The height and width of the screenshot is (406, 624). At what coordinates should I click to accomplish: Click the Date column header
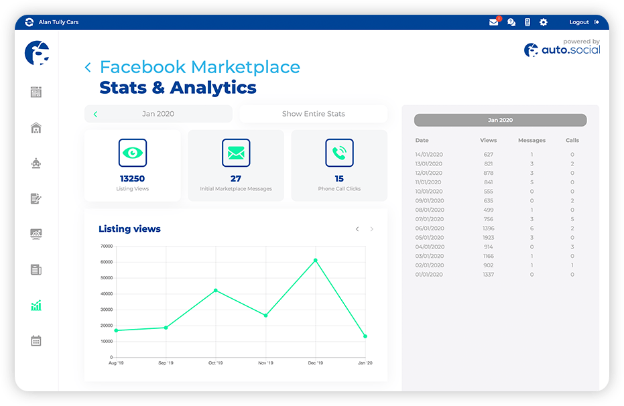click(x=422, y=141)
